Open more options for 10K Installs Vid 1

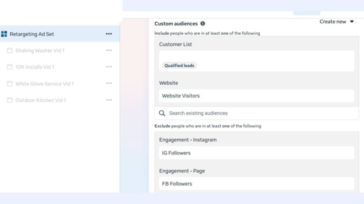click(x=109, y=67)
